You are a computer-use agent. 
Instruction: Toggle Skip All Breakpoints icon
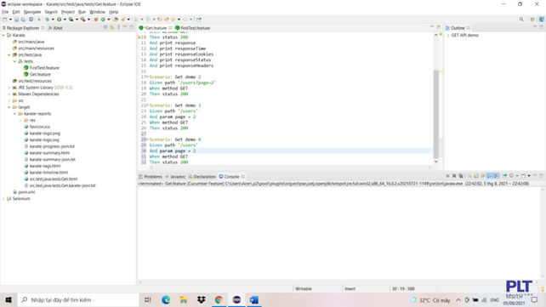coord(39,20)
